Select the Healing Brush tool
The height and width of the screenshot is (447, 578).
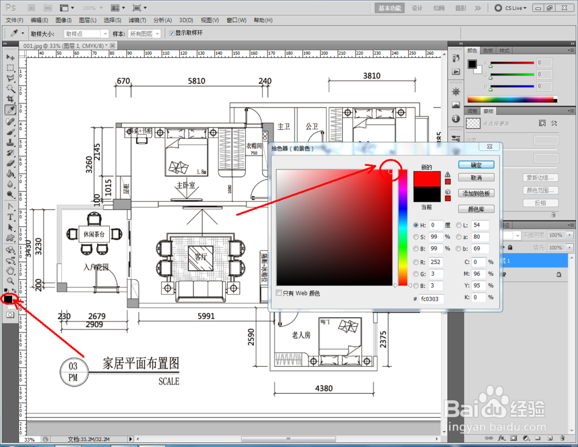click(x=10, y=121)
